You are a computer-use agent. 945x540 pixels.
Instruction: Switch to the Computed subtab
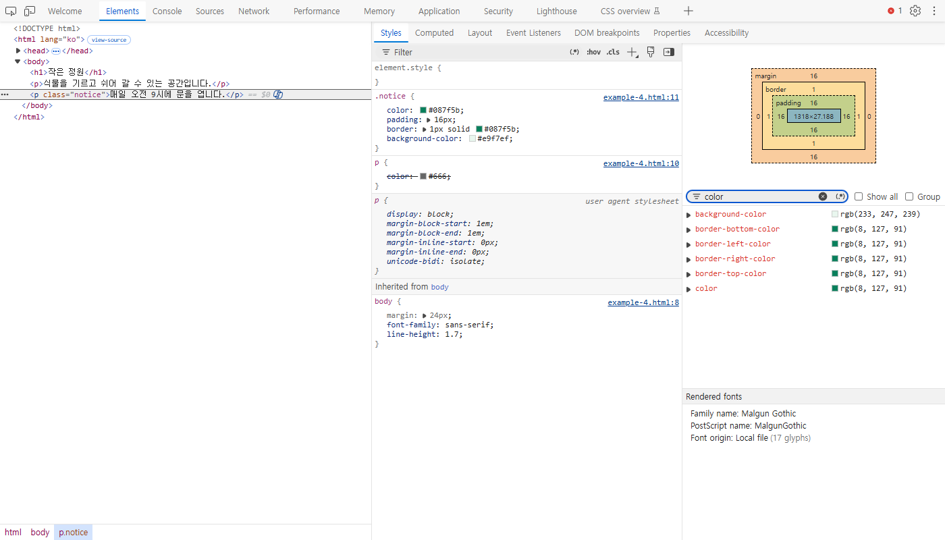(x=434, y=32)
